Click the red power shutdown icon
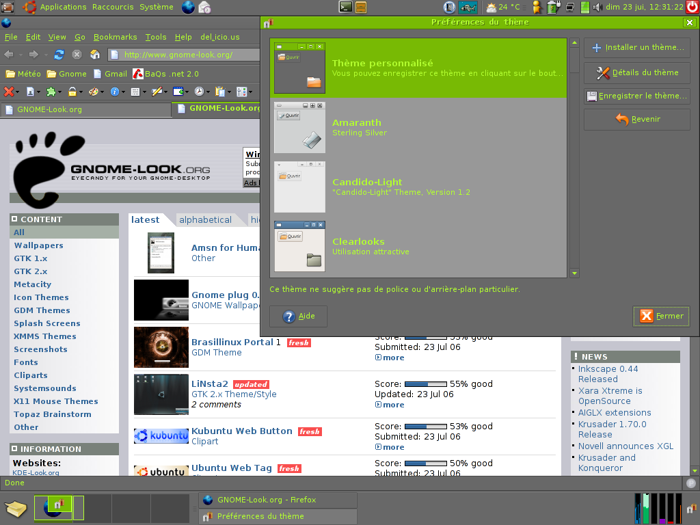Viewport: 700px width, 525px height. pos(692,7)
